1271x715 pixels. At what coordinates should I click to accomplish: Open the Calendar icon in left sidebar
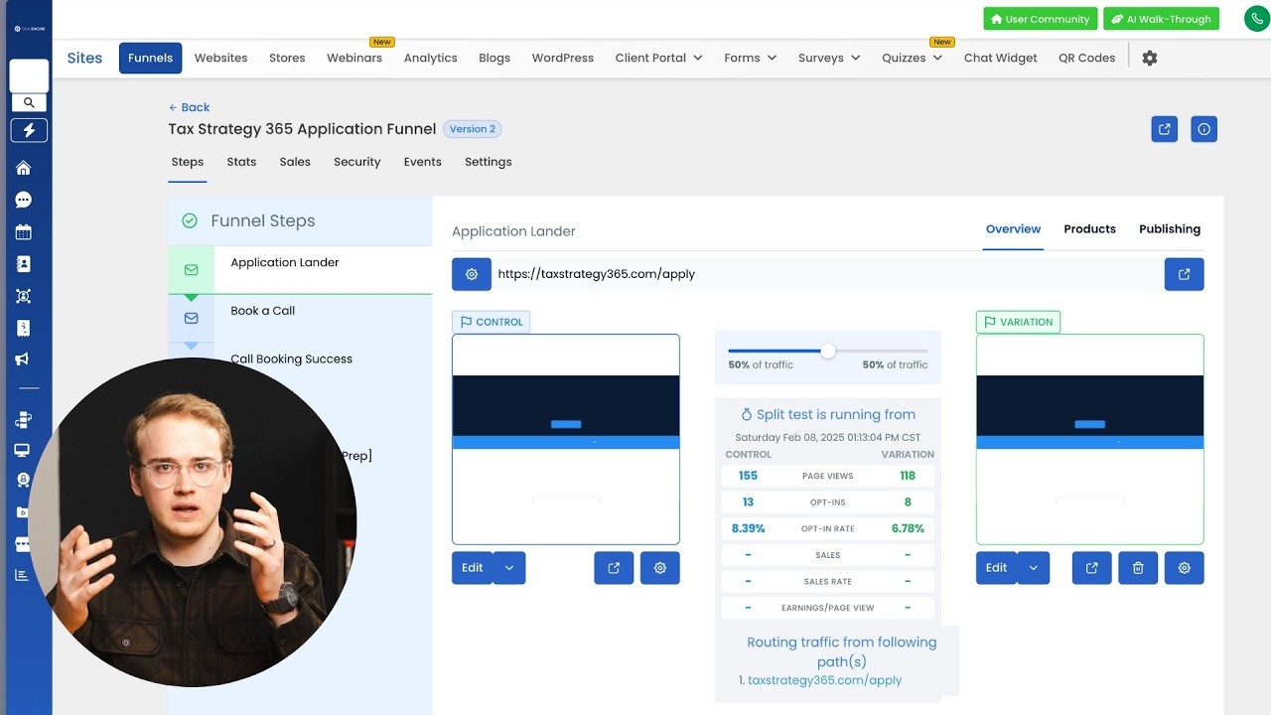23,232
